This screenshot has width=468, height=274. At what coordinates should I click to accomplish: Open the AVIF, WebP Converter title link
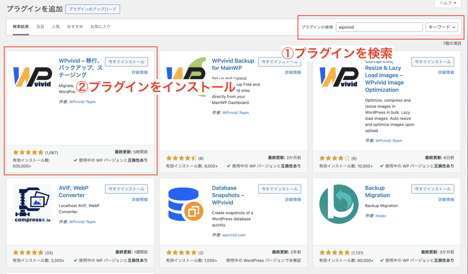pos(74,192)
